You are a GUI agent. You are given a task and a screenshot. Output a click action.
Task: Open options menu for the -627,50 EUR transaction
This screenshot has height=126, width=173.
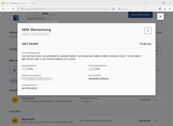pyautogui.click(x=156, y=121)
